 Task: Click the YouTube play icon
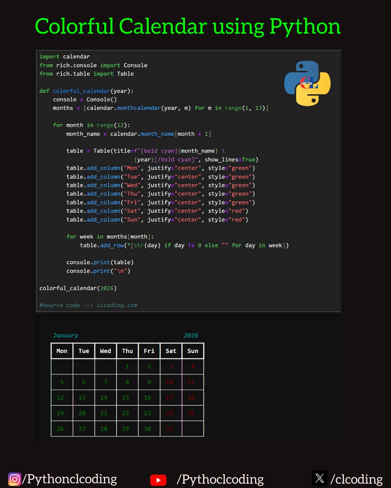[158, 480]
